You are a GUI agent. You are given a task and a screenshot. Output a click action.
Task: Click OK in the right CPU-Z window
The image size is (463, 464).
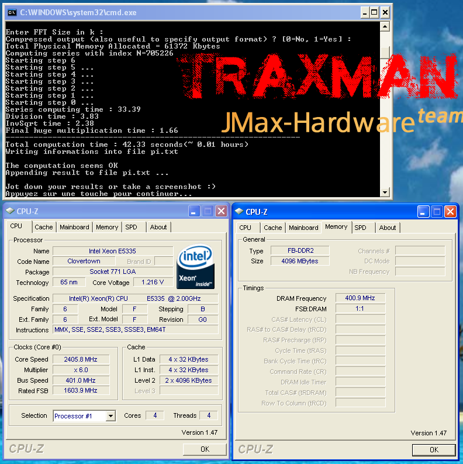(x=434, y=450)
